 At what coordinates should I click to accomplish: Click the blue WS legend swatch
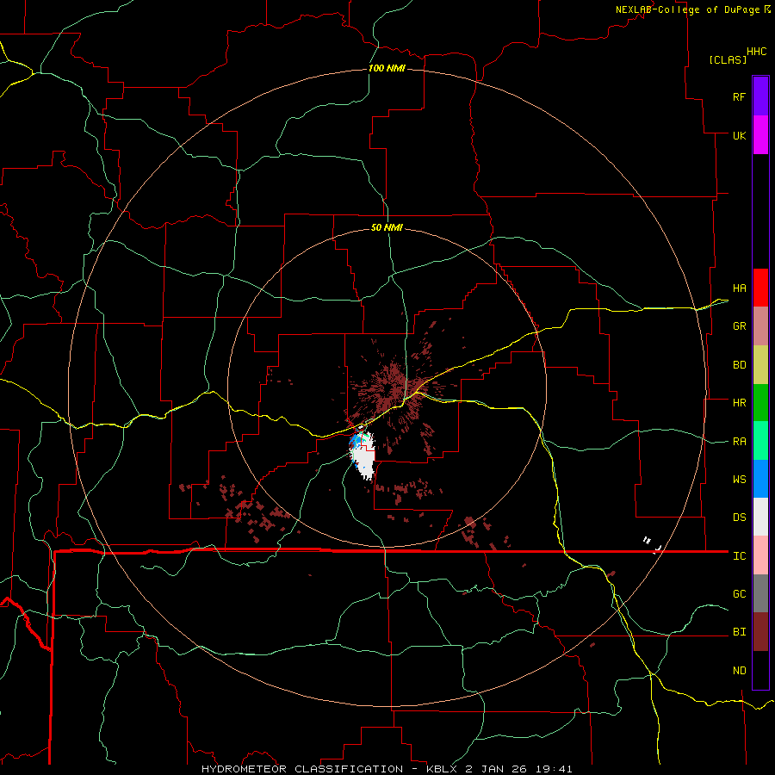tap(760, 479)
